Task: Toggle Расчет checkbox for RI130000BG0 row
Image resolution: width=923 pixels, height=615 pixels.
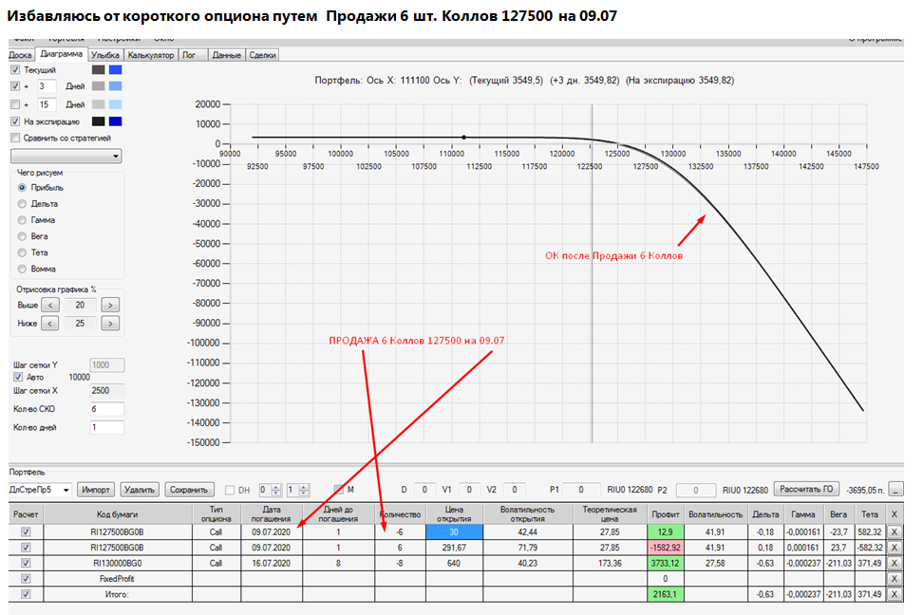Action: [26, 563]
